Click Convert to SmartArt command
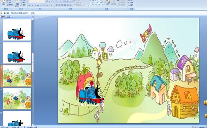The height and width of the screenshot is (128, 207). point(80,5)
